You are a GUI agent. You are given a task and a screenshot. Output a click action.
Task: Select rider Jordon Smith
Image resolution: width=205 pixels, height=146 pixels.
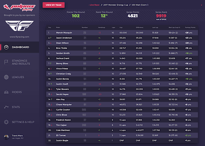pos(63,53)
